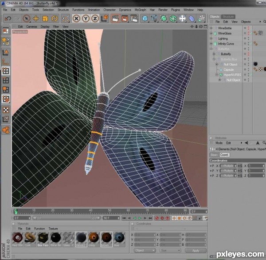Open the deformer objects icon
266x260 pixels.
pos(192,19)
